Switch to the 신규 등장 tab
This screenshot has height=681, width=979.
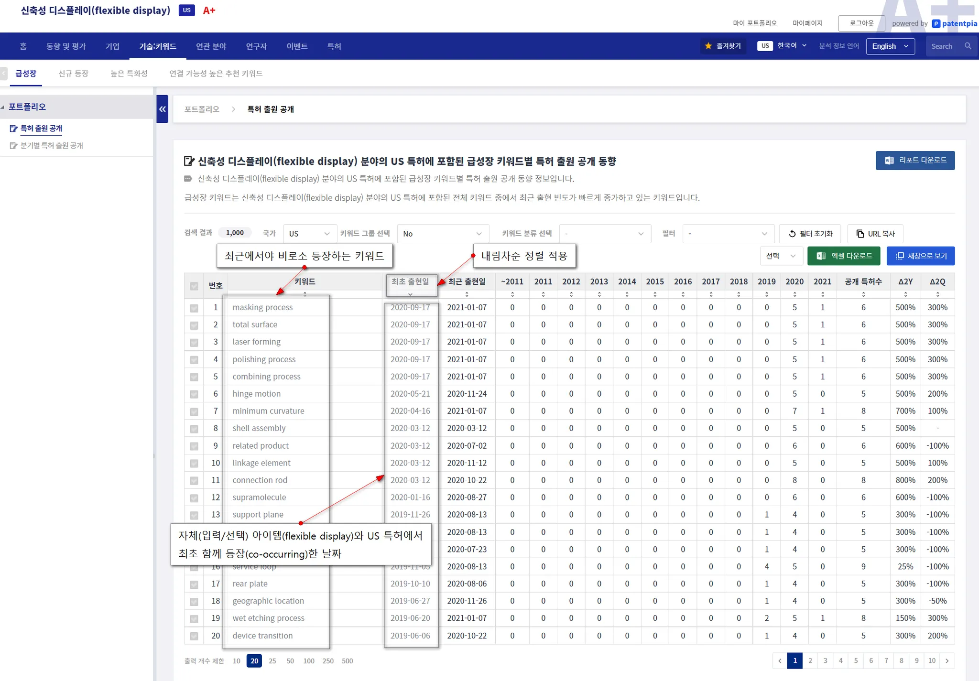coord(73,74)
